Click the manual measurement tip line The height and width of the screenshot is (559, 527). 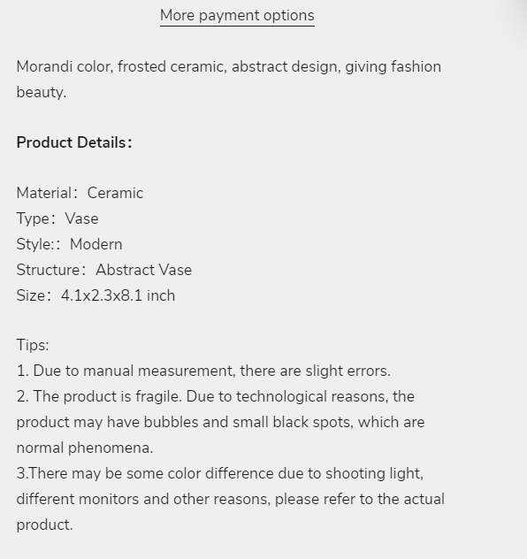203,371
